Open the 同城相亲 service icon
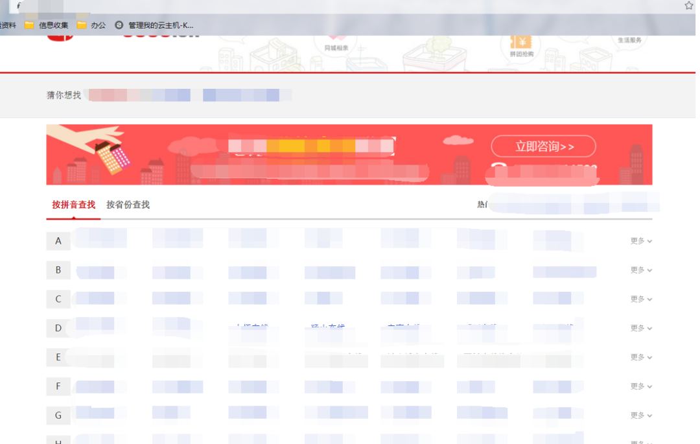Screen dimensions: 700x444 click(336, 43)
